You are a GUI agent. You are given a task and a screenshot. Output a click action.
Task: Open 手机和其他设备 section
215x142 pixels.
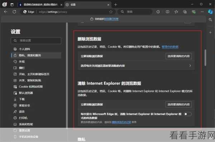36,137
